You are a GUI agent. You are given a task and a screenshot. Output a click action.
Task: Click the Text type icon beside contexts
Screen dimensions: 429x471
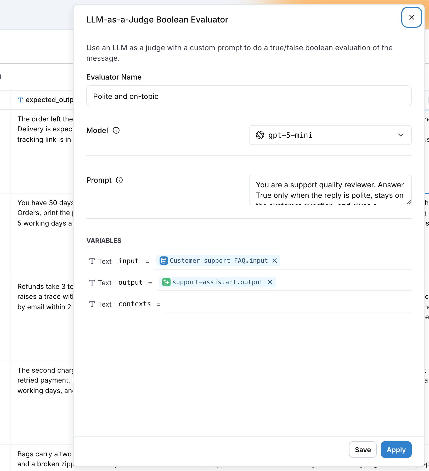coord(92,304)
